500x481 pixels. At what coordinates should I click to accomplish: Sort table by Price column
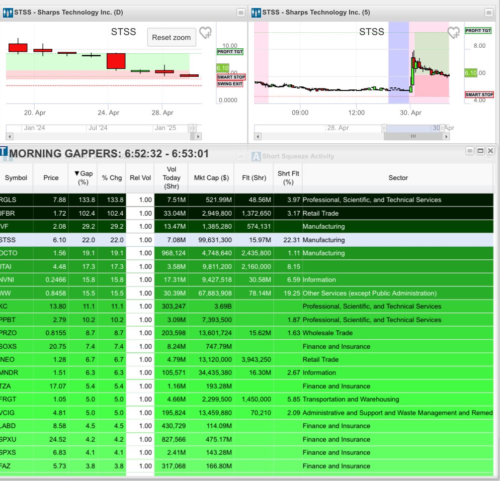[x=51, y=178]
